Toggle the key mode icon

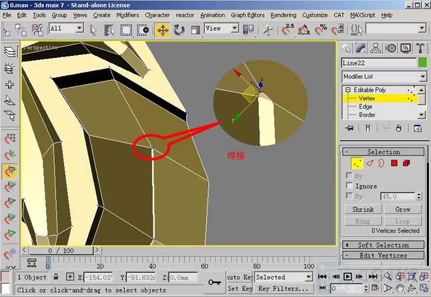322,288
